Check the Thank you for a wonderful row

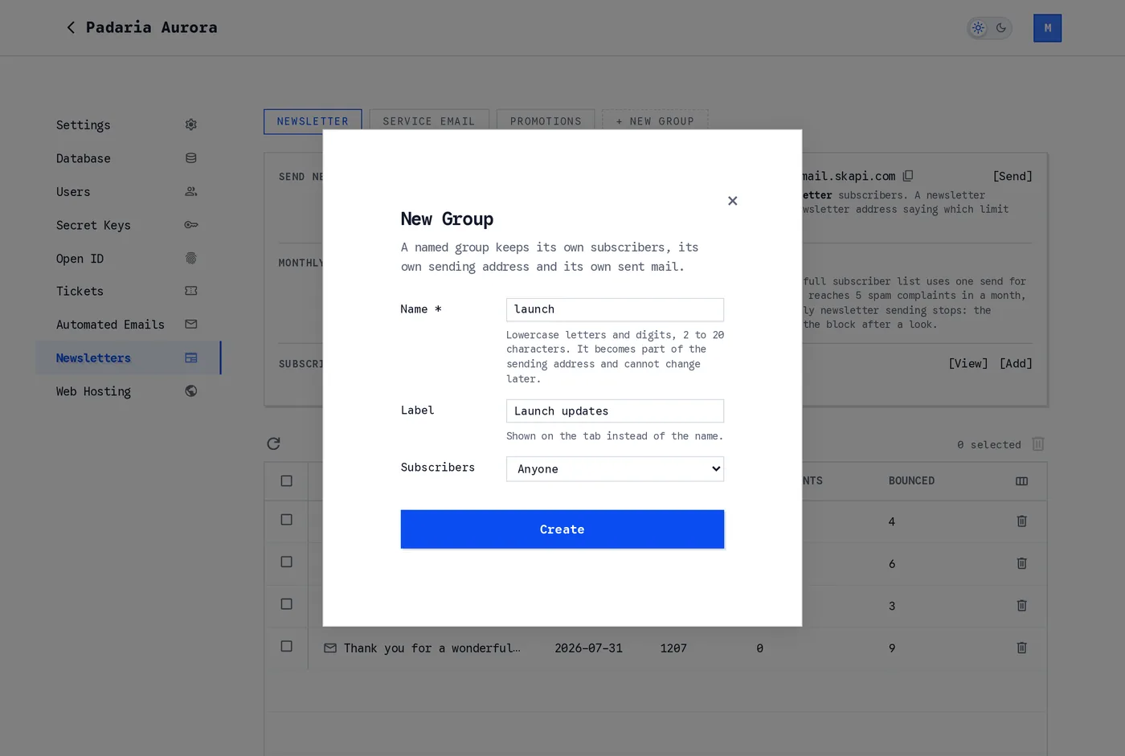tap(286, 646)
